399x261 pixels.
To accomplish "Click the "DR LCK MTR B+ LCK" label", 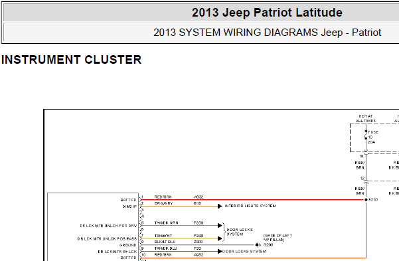I will click(x=118, y=252).
